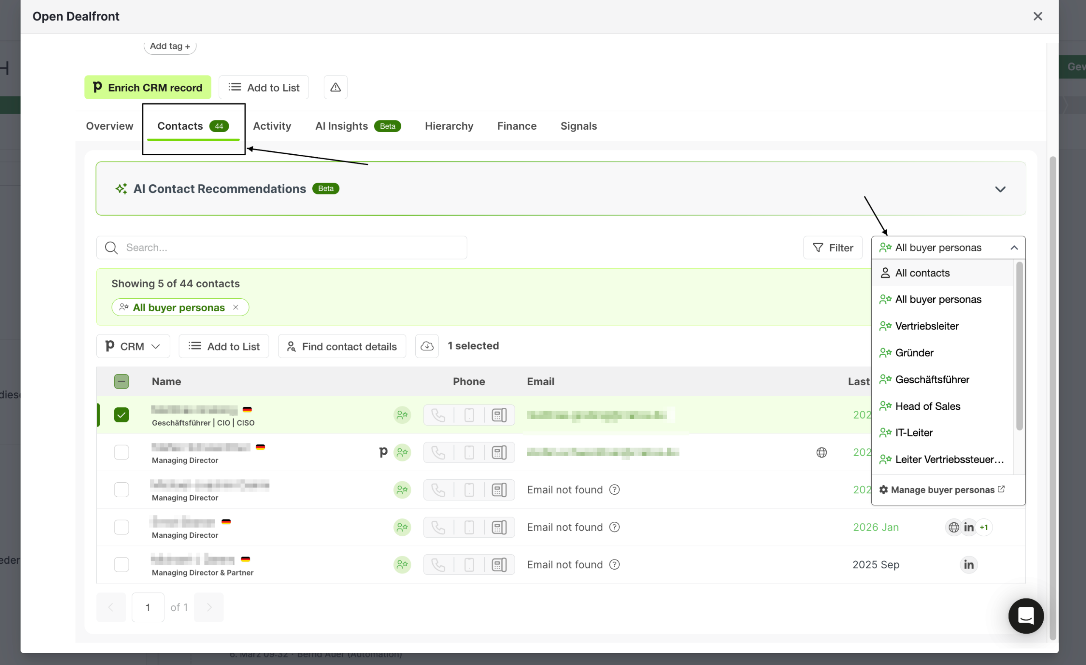Remove the All buyer personas filter chip

coord(236,307)
